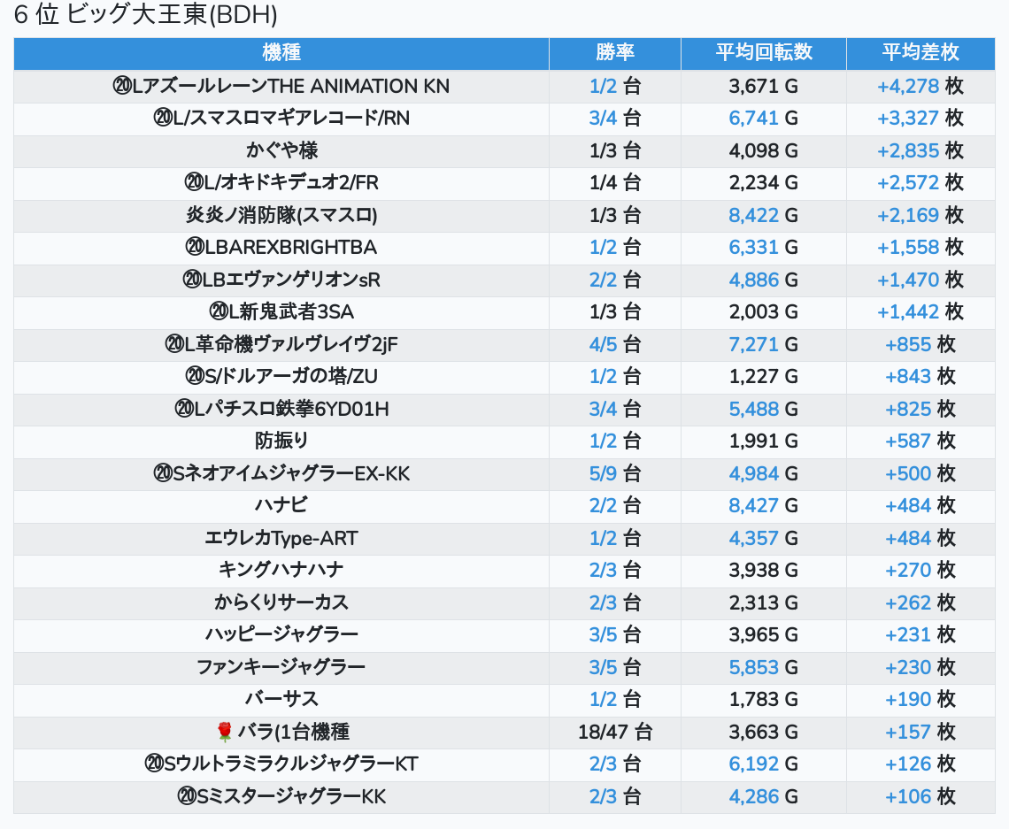Sort by the 機種 column header

point(281,52)
